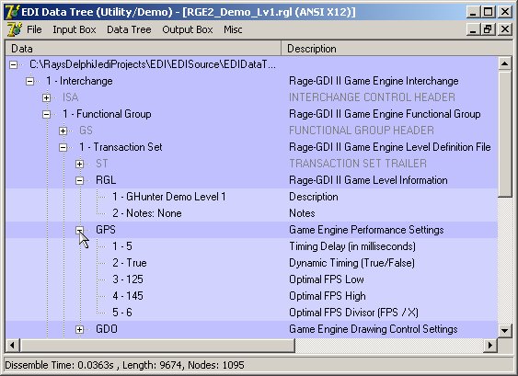
Task: Collapse the RGL level information node
Action: pos(80,180)
